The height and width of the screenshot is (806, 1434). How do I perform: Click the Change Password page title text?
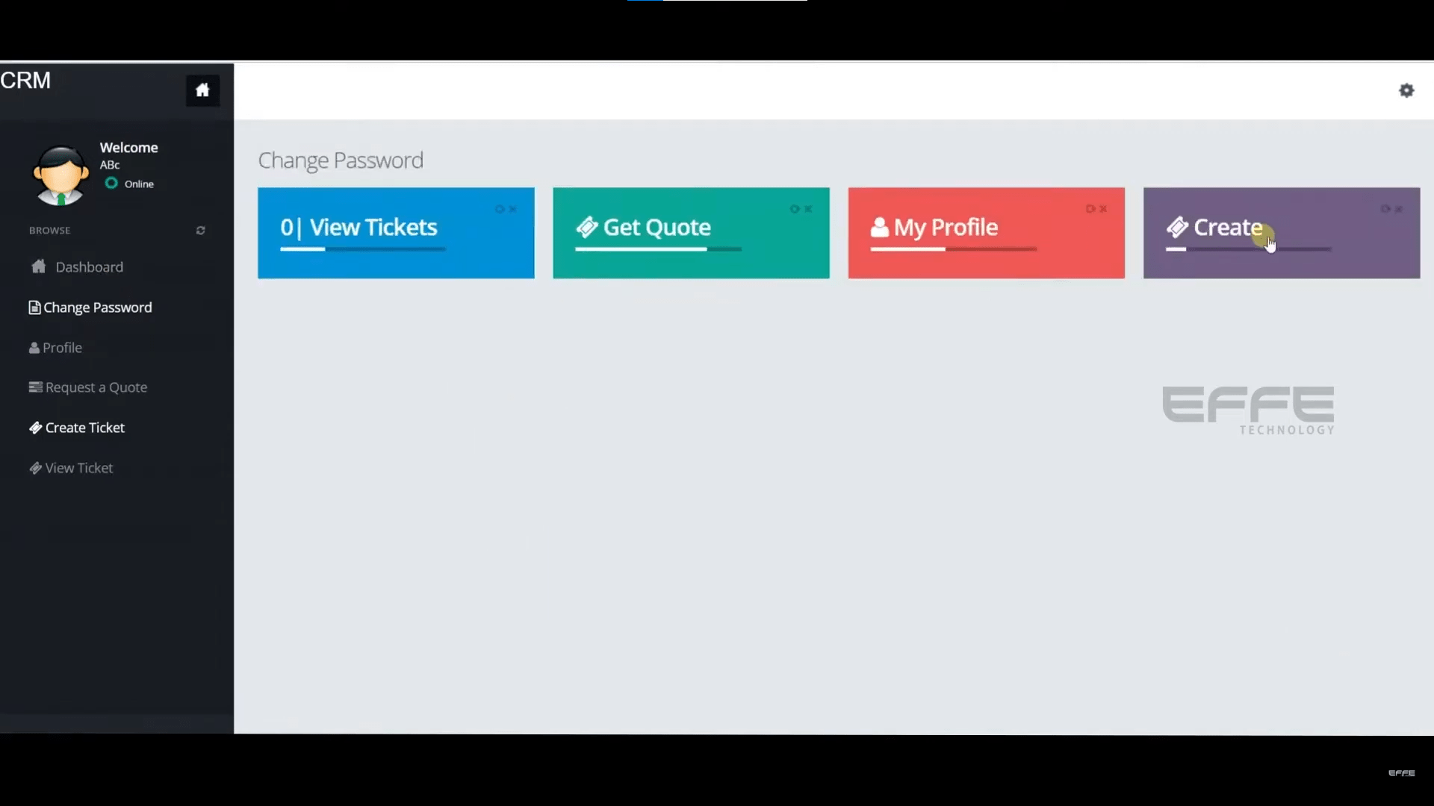tap(340, 158)
